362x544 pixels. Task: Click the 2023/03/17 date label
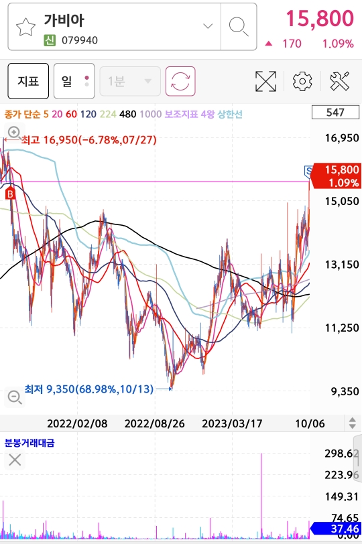(232, 423)
